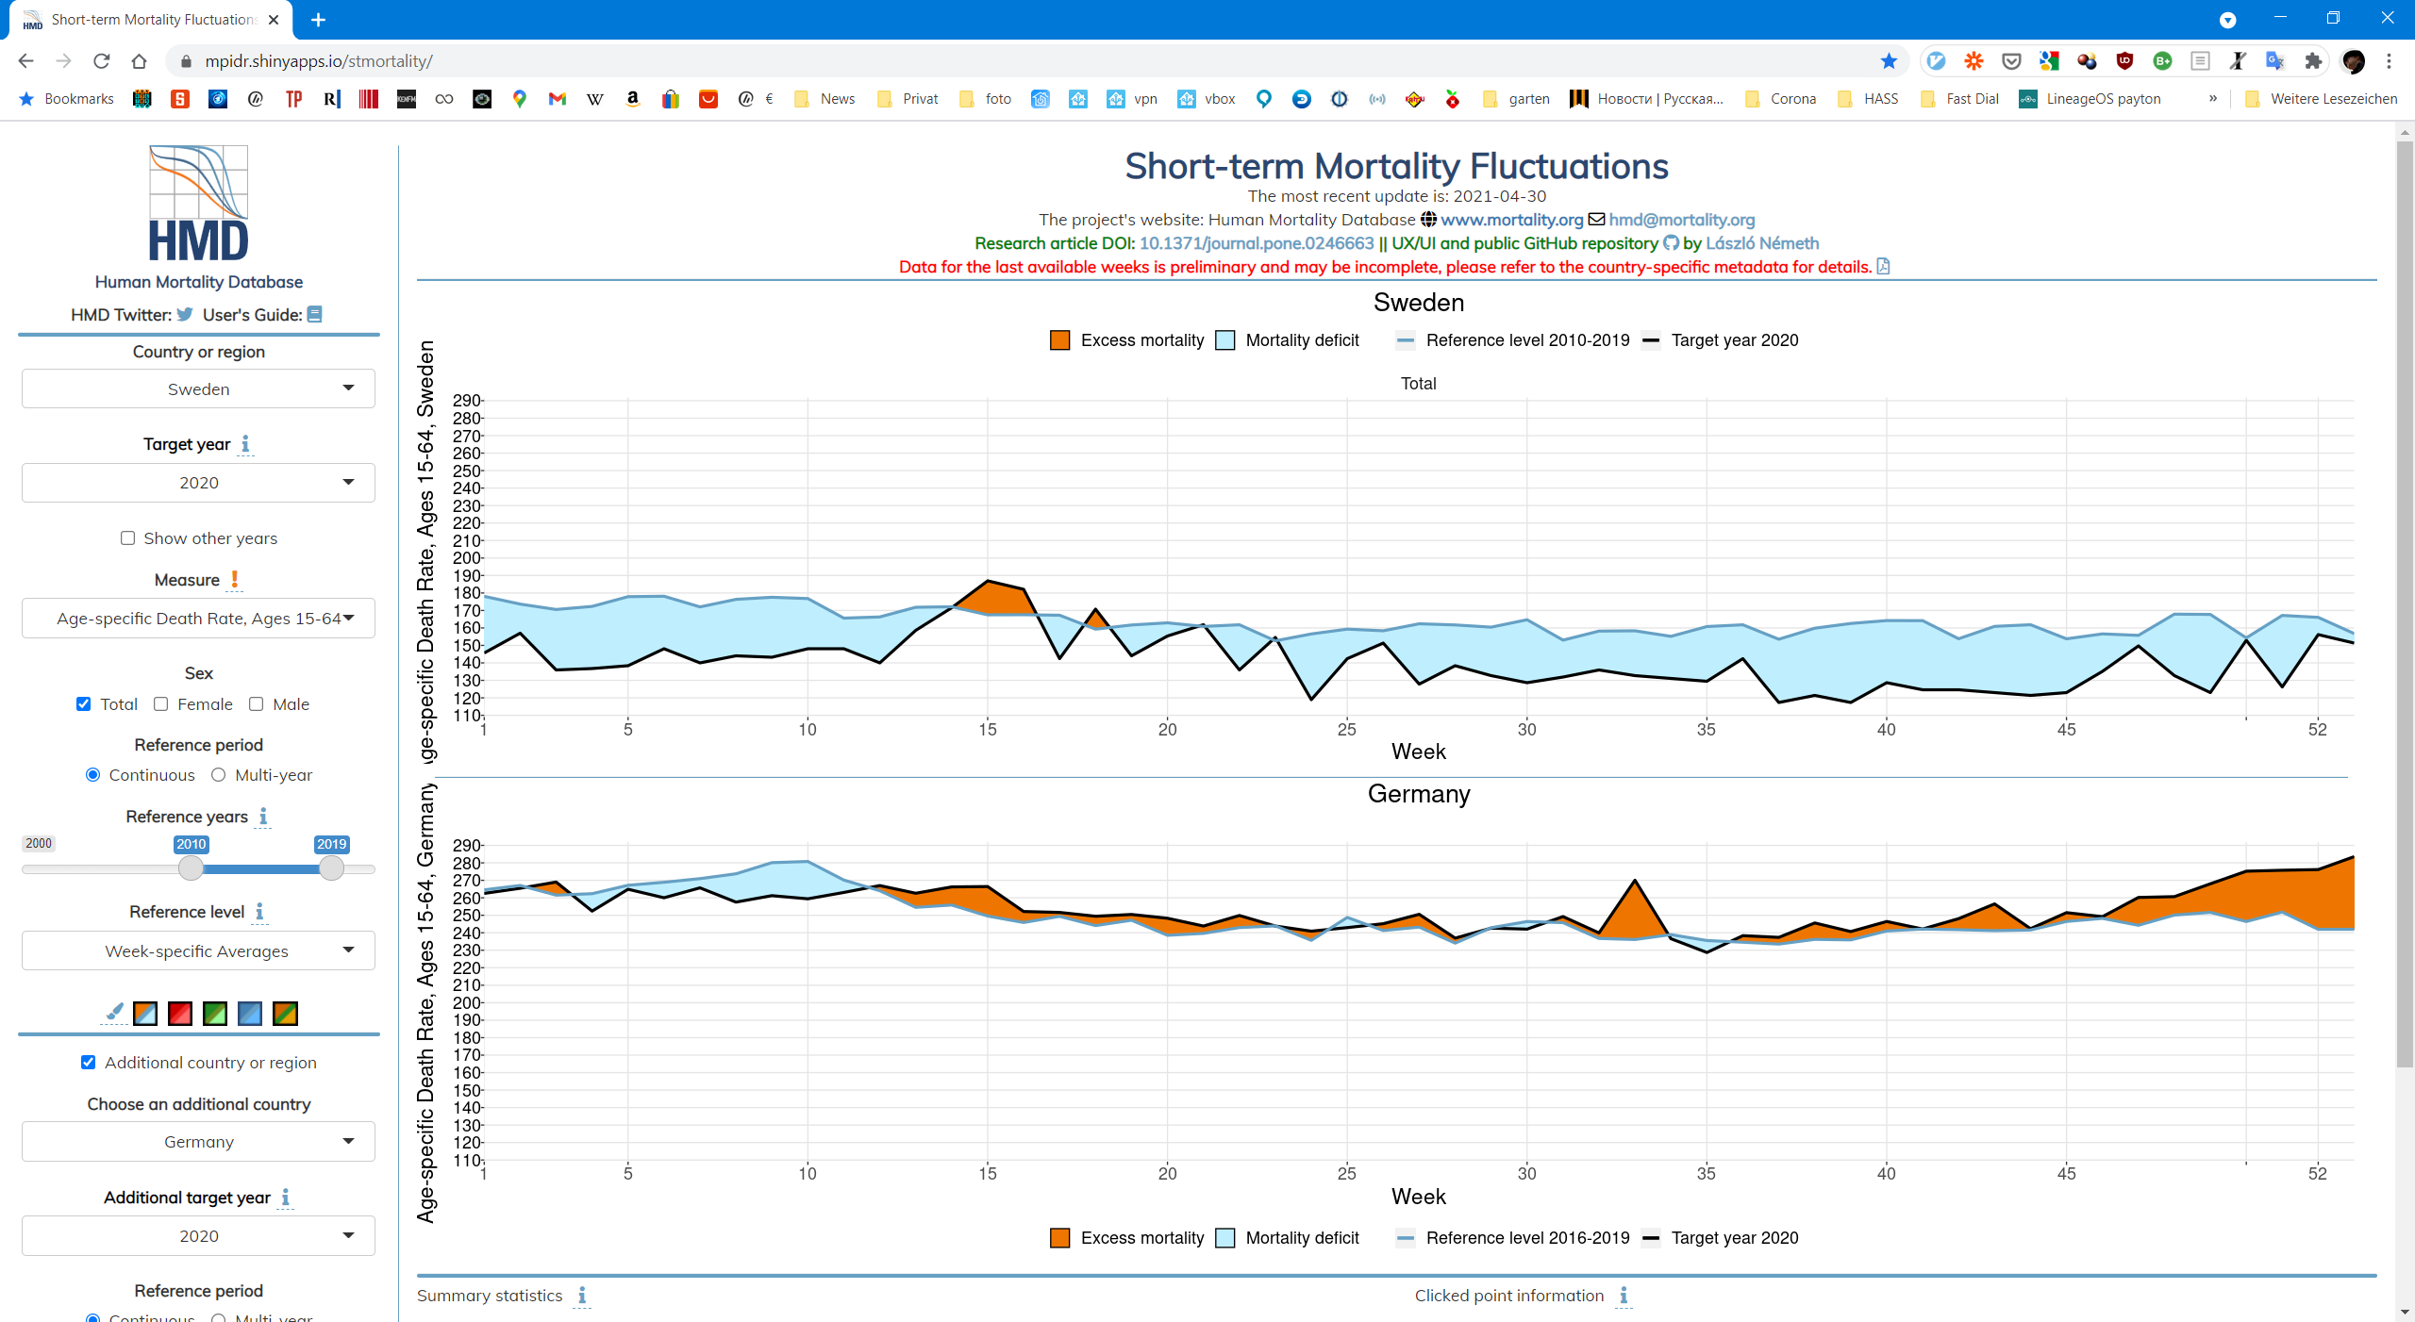Viewport: 2415px width, 1322px height.
Task: Click the 2010 reference years slider handle
Action: pyautogui.click(x=191, y=868)
